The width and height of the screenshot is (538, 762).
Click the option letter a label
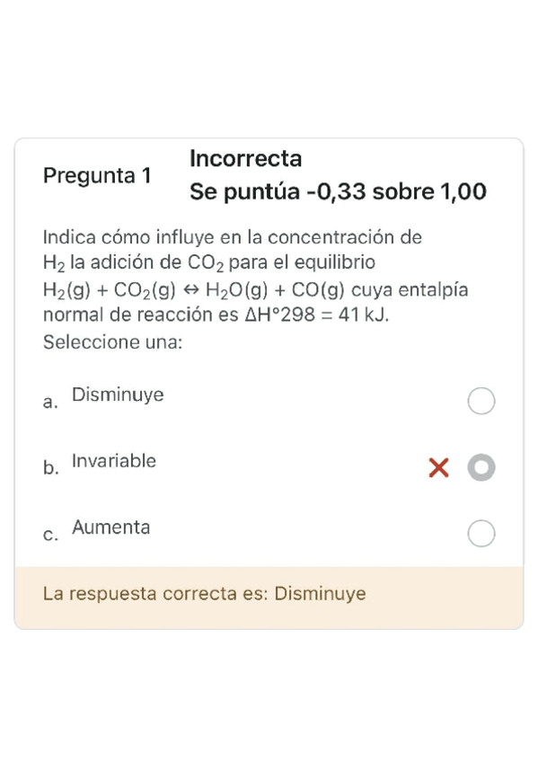(x=49, y=402)
